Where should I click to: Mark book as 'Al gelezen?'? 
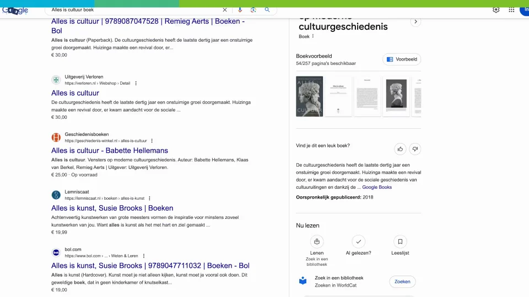coord(358,241)
